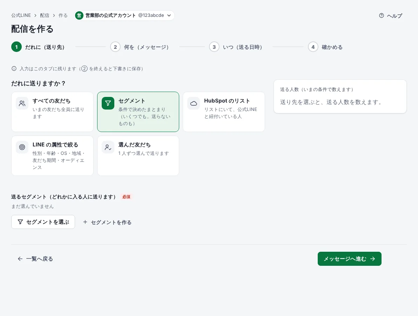Screen dimensions: 418x316
Task: Click the 作る breadcrumb item
Action: coord(63,15)
